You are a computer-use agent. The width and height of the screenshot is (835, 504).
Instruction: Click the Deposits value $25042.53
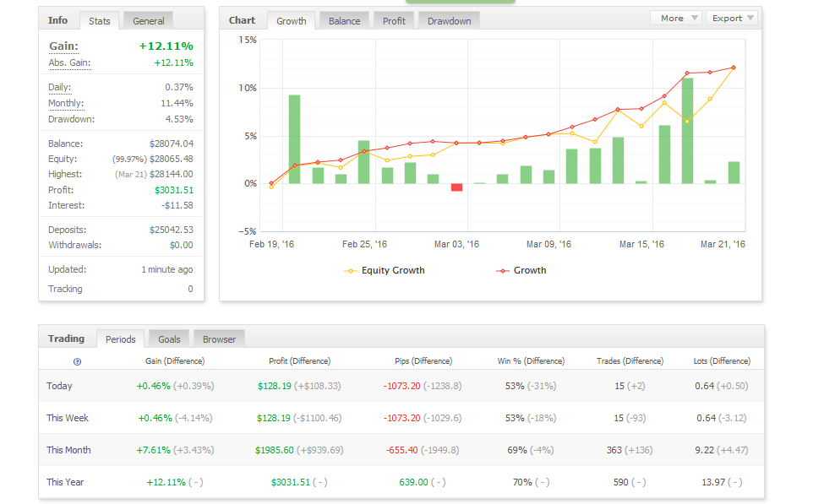[172, 230]
